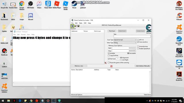
Task: Open Memory view
Action: point(79,66)
